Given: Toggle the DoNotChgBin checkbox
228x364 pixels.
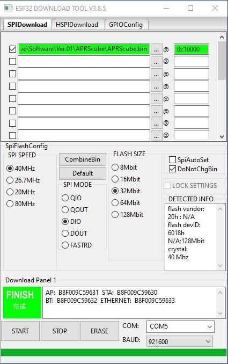Looking at the screenshot, I should (x=172, y=169).
